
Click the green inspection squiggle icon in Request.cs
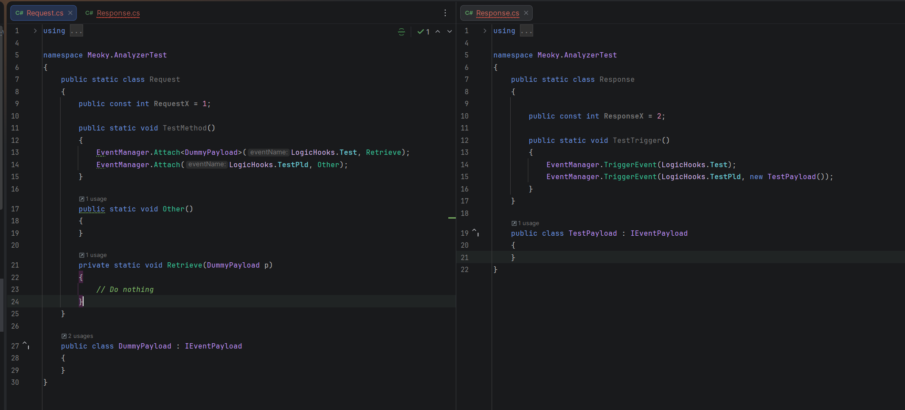pos(401,31)
